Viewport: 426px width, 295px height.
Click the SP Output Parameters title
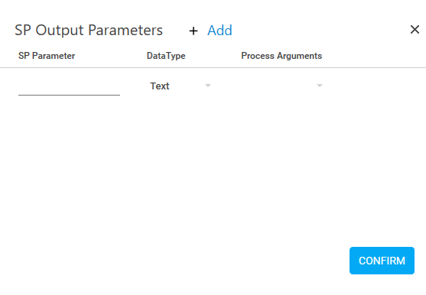pyautogui.click(x=89, y=30)
